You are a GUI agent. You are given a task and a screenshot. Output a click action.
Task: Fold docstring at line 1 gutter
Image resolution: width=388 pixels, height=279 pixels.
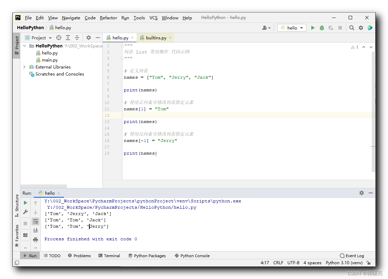click(122, 46)
